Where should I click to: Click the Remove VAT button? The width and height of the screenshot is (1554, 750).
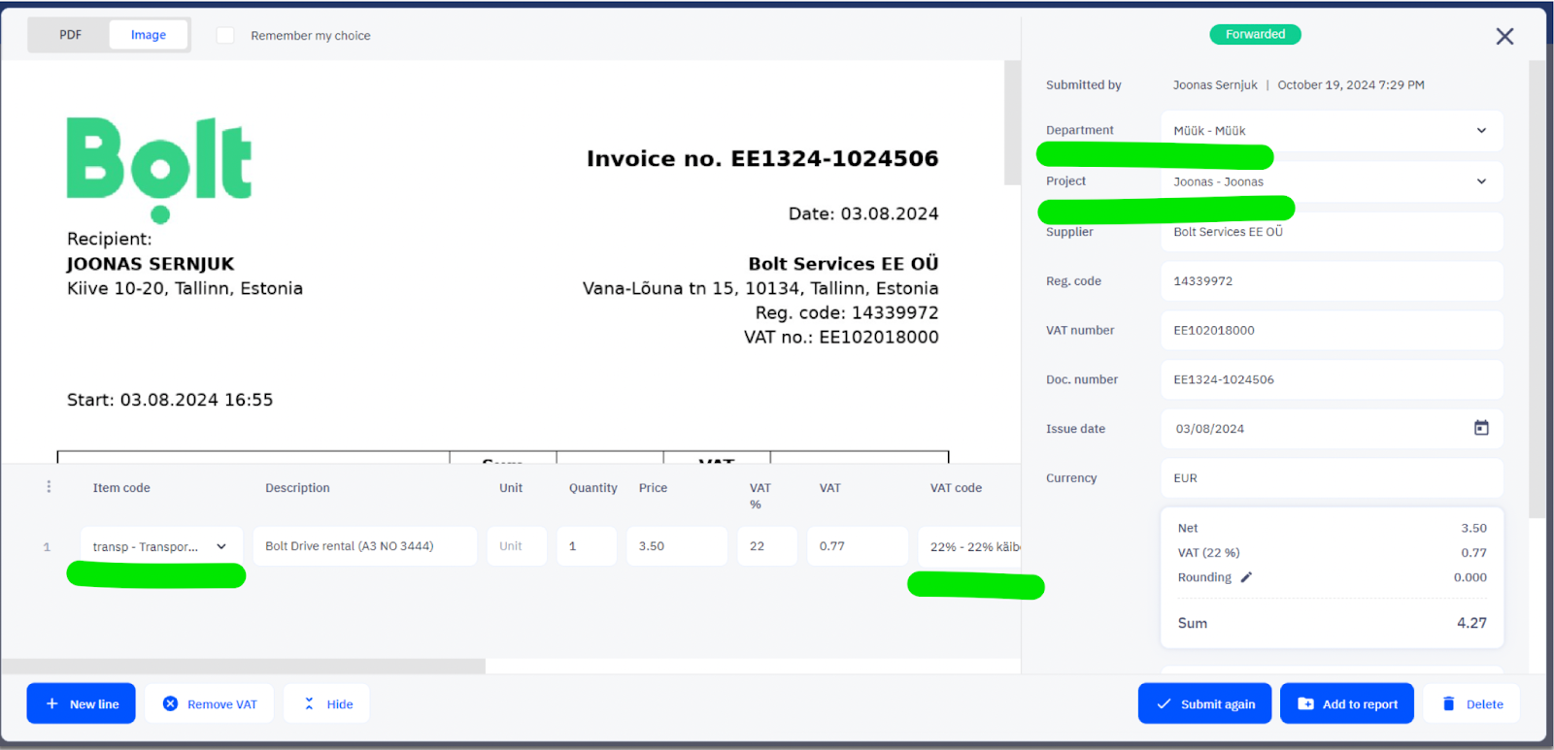click(x=209, y=704)
